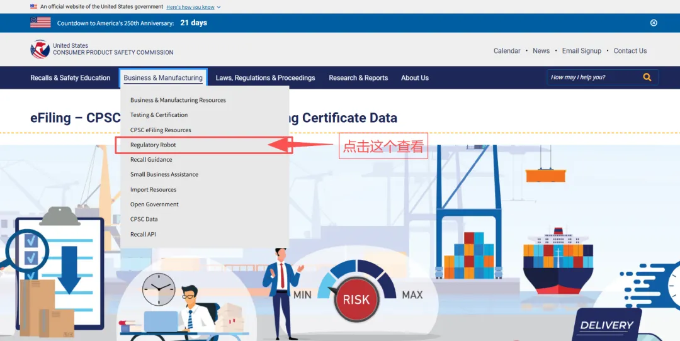Collapse the Business & Manufacturing menu
The height and width of the screenshot is (341, 680).
[163, 78]
